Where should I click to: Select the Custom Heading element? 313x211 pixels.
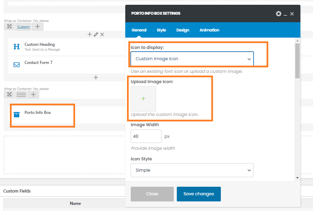click(x=67, y=47)
